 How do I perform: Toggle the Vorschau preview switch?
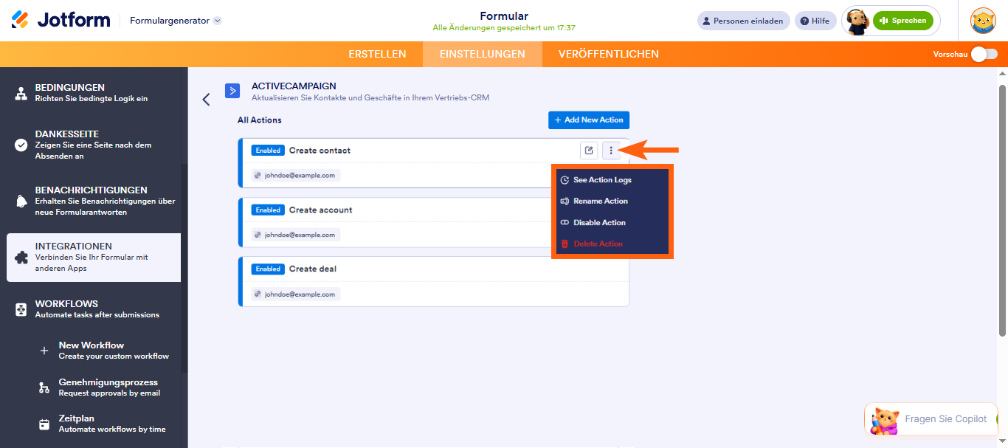click(984, 54)
